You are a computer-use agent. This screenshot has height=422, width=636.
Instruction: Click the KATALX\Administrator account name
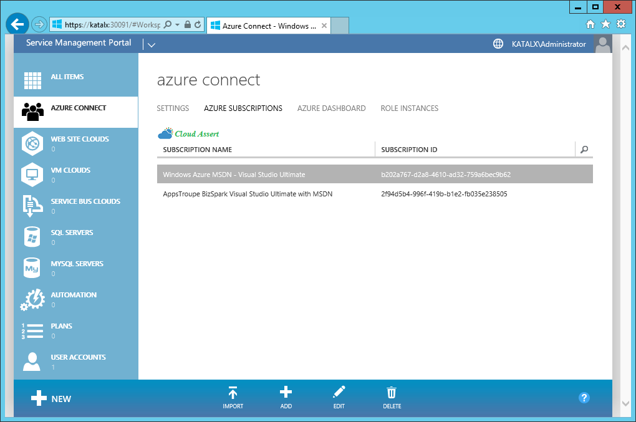[549, 44]
